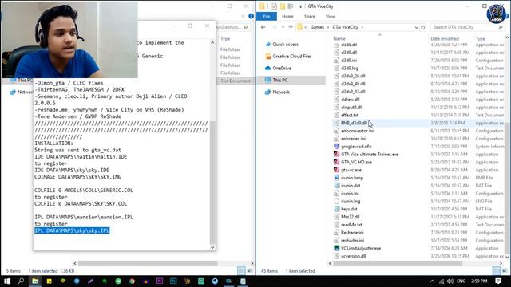The image size is (511, 287).
Task: Select the Mss32.dll file
Action: pos(350,217)
